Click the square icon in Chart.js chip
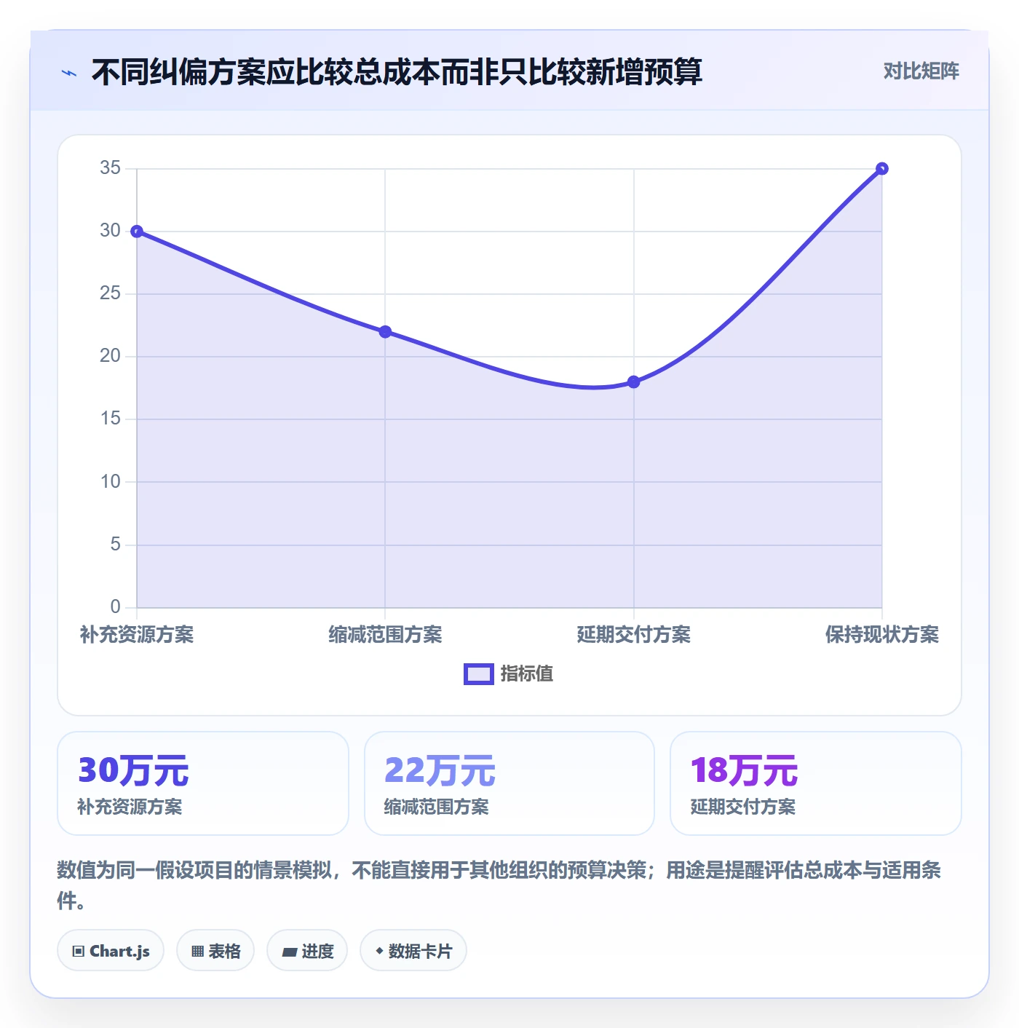The height and width of the screenshot is (1028, 1019). tap(79, 952)
